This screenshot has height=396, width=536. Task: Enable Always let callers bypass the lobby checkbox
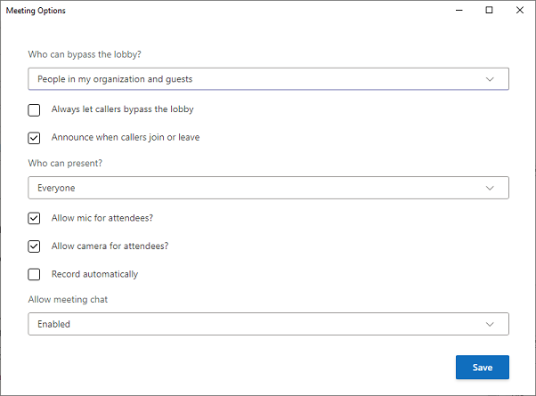pos(34,110)
